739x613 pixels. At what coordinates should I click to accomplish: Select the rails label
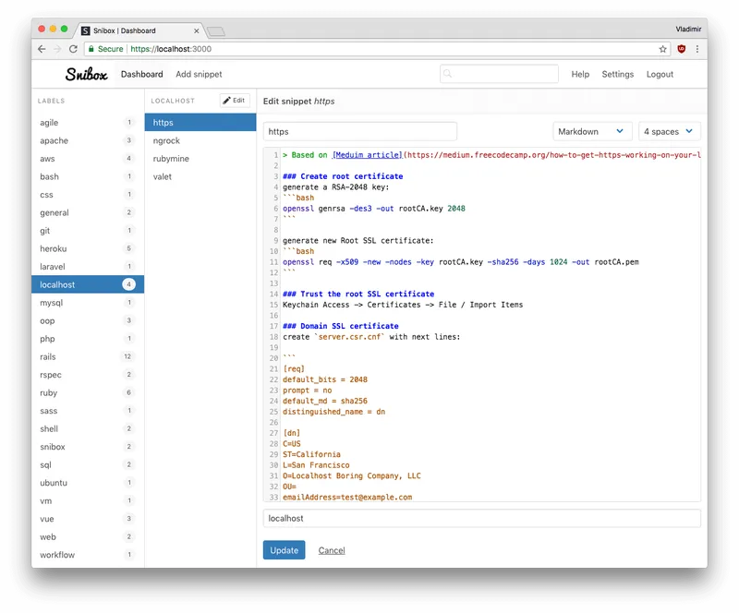(x=88, y=356)
